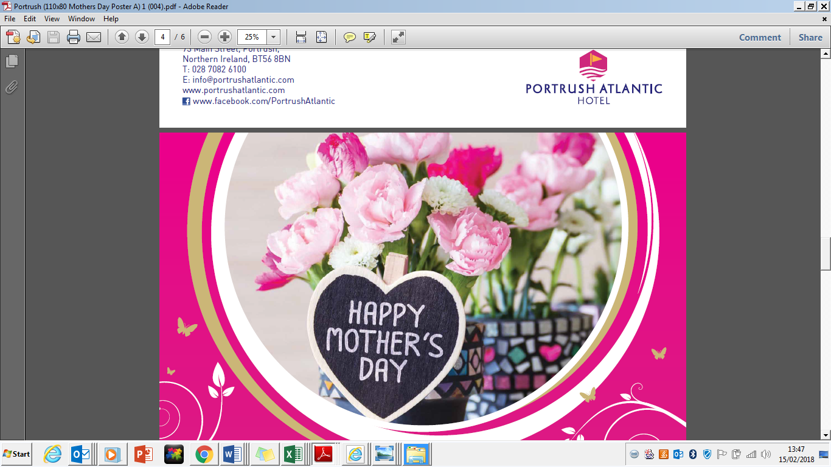The height and width of the screenshot is (467, 831).
Task: Zoom out with the minus button
Action: [205, 37]
